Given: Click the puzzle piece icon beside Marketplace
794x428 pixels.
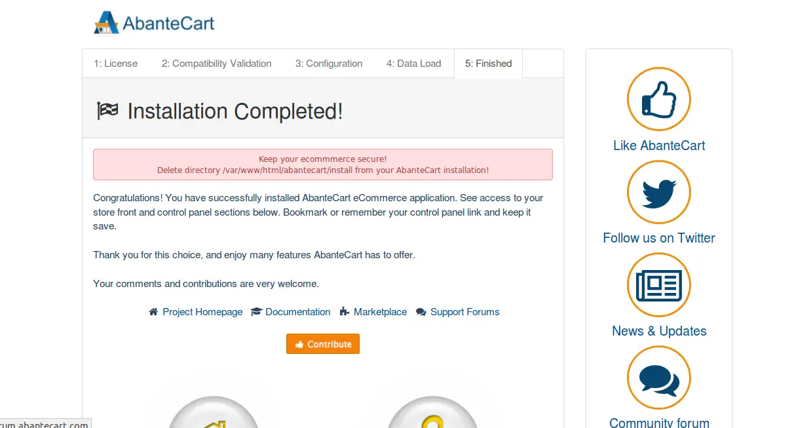Looking at the screenshot, I should tap(345, 312).
